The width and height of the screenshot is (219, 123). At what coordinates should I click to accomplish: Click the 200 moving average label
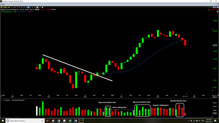point(15,12)
